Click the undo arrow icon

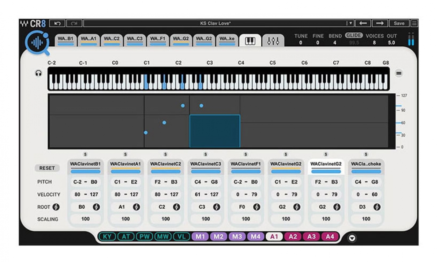57,23
